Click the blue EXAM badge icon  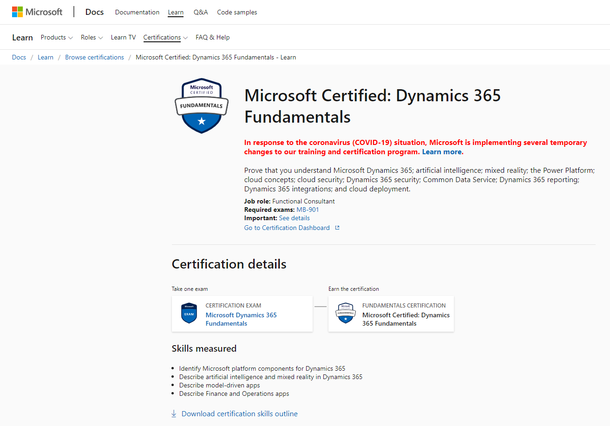pyautogui.click(x=189, y=313)
